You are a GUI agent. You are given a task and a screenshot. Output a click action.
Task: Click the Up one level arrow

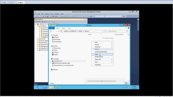pos(59,31)
